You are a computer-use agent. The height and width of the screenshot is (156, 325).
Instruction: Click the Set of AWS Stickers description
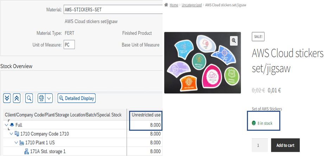pos(267,109)
